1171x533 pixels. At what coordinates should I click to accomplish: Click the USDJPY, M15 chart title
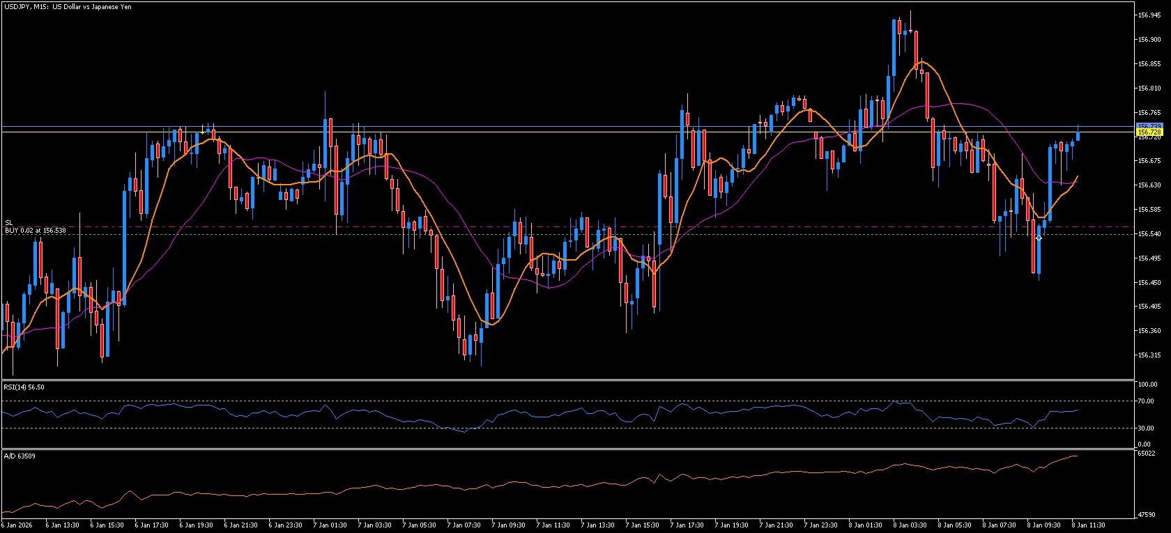[x=68, y=7]
